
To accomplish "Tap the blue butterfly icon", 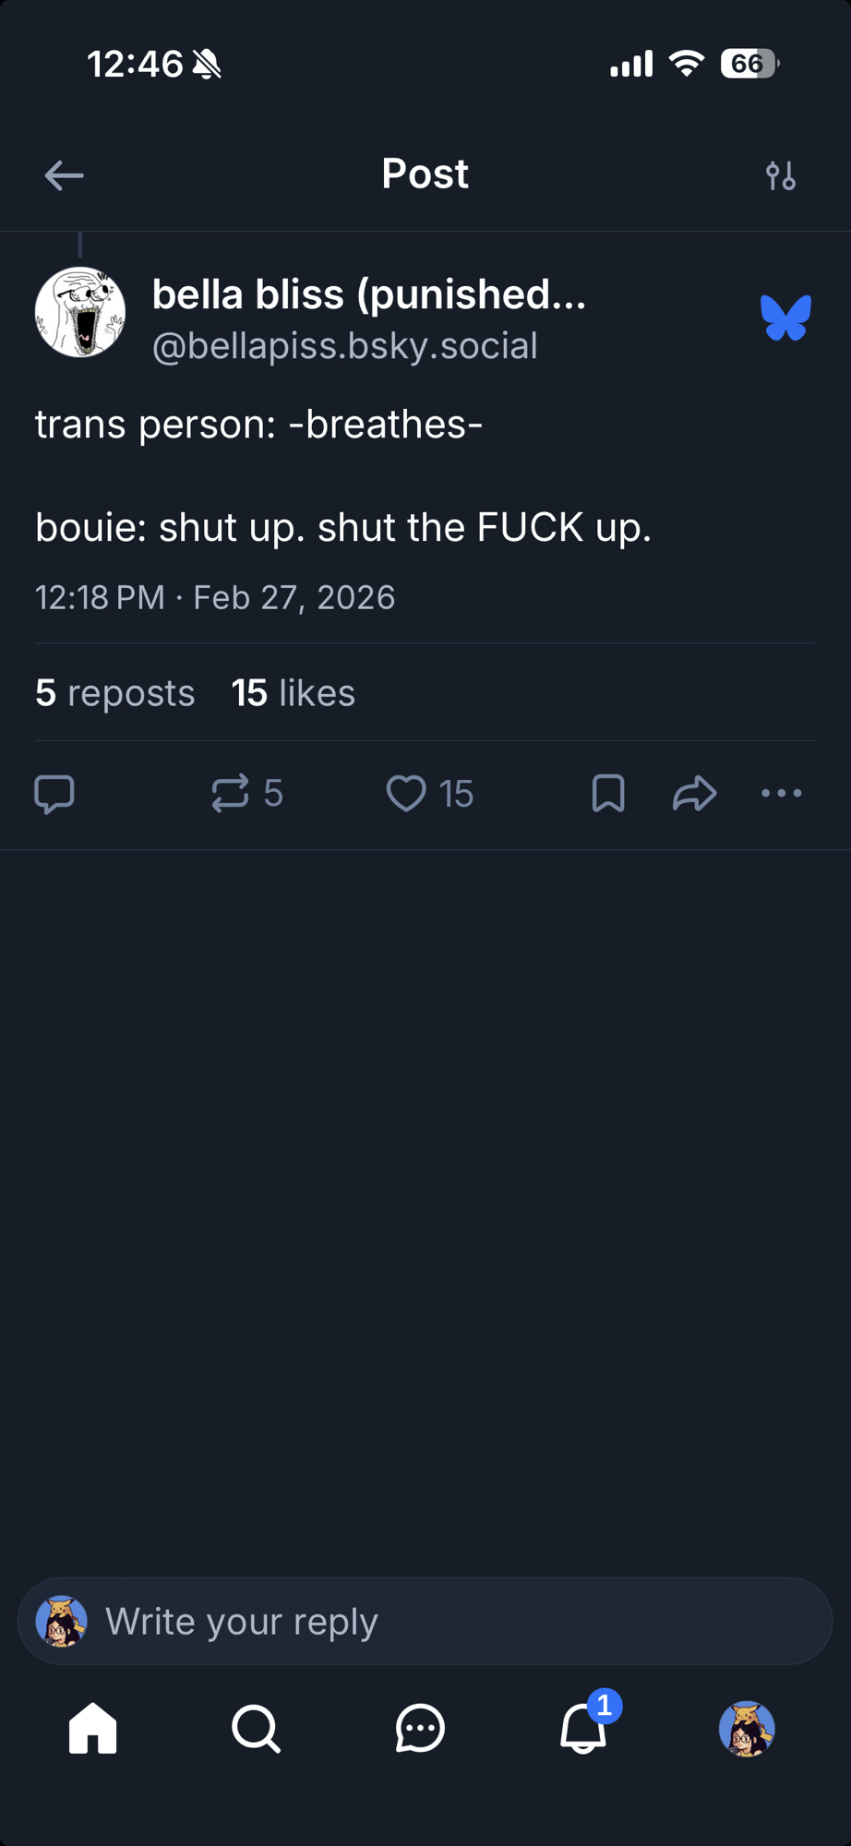I will coord(785,318).
